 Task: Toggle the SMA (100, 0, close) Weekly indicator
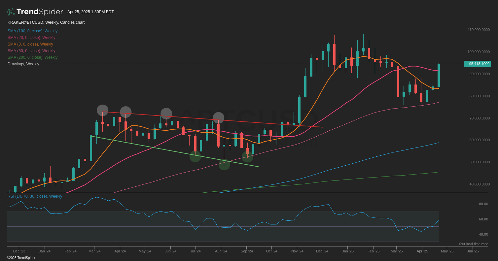point(32,31)
